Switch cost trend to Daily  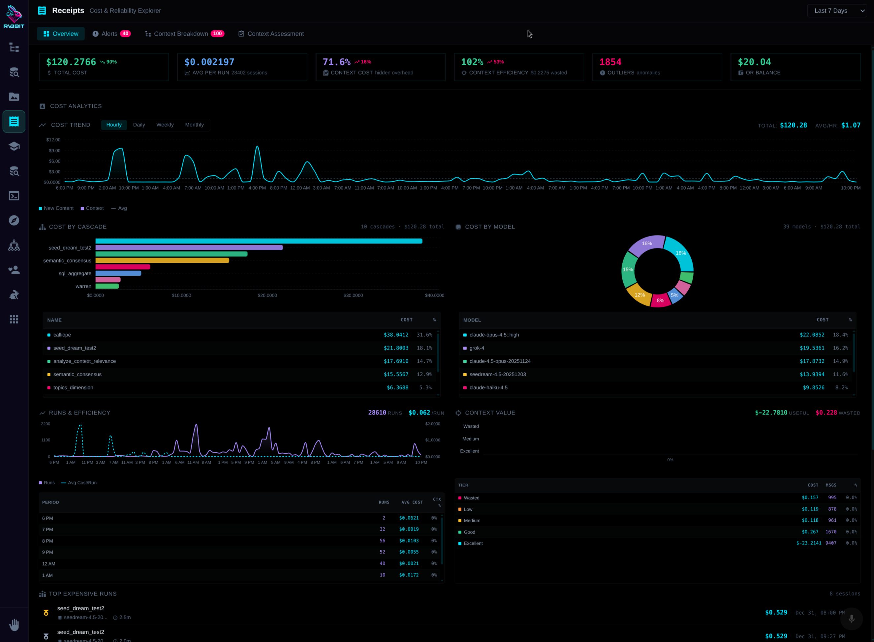(x=139, y=125)
